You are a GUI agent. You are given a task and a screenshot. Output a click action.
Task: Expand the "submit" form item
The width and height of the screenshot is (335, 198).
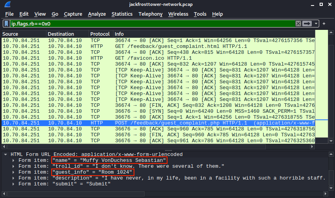pyautogui.click(x=13, y=184)
